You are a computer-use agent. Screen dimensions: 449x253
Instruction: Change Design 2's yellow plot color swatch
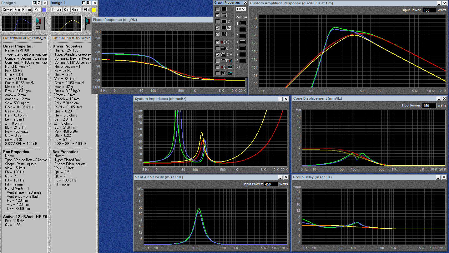click(x=93, y=10)
